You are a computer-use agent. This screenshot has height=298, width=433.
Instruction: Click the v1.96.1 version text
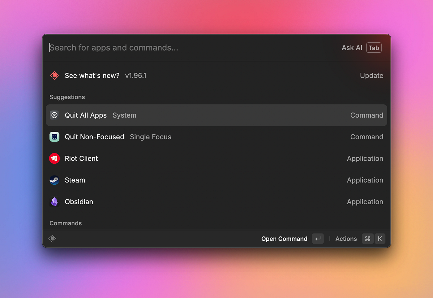pos(136,76)
